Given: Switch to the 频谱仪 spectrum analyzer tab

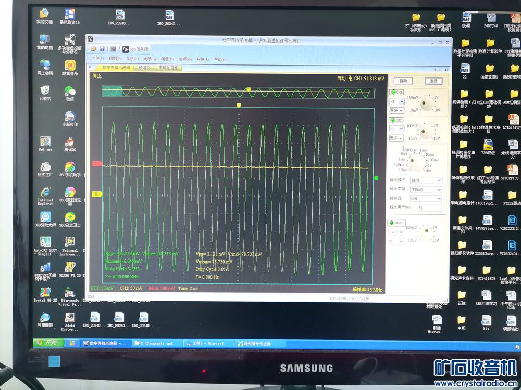Looking at the screenshot, I should (x=144, y=68).
